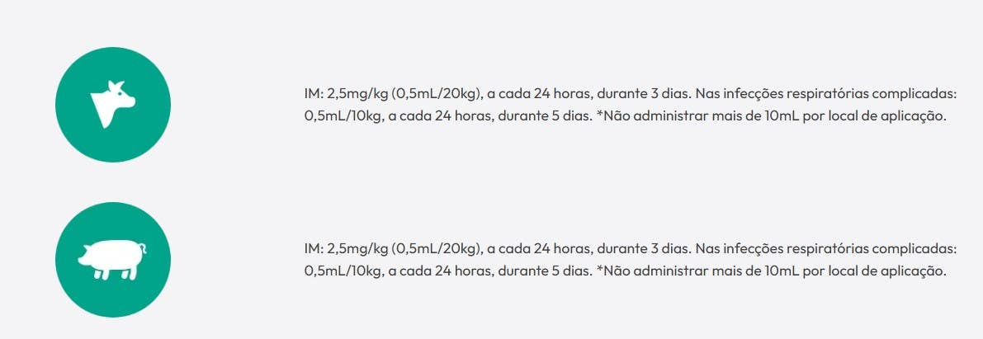Viewport: 983px width, 339px height.
Task: Click the white pig silhouette icon
Action: (113, 259)
